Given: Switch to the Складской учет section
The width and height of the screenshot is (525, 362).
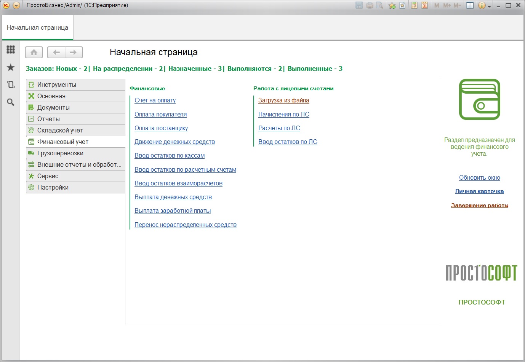Looking at the screenshot, I should point(60,131).
